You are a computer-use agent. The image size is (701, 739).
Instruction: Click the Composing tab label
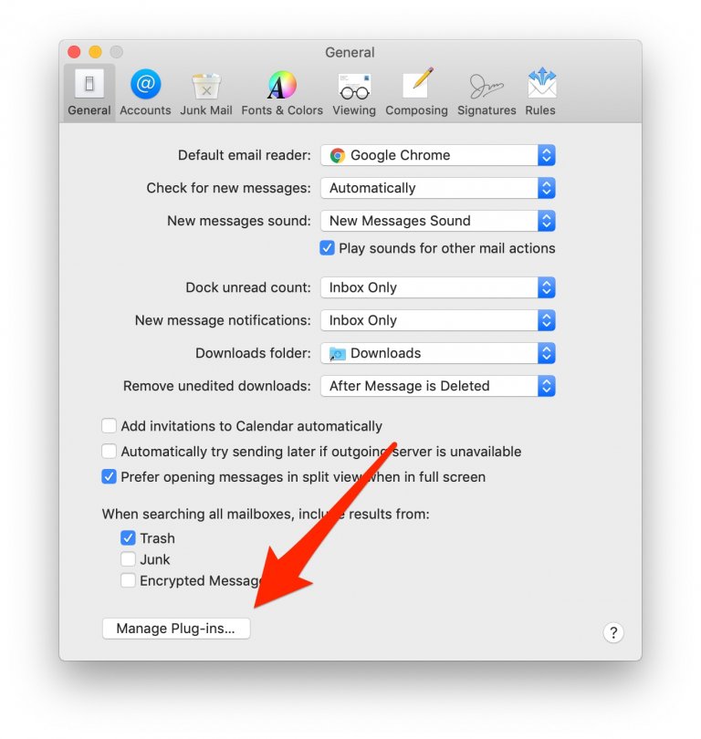coord(417,110)
